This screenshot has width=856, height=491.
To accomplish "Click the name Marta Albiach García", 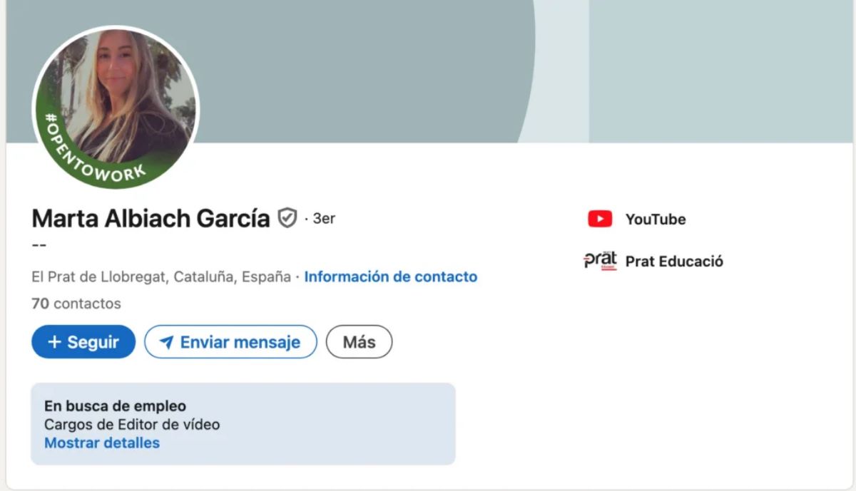I will pyautogui.click(x=151, y=218).
